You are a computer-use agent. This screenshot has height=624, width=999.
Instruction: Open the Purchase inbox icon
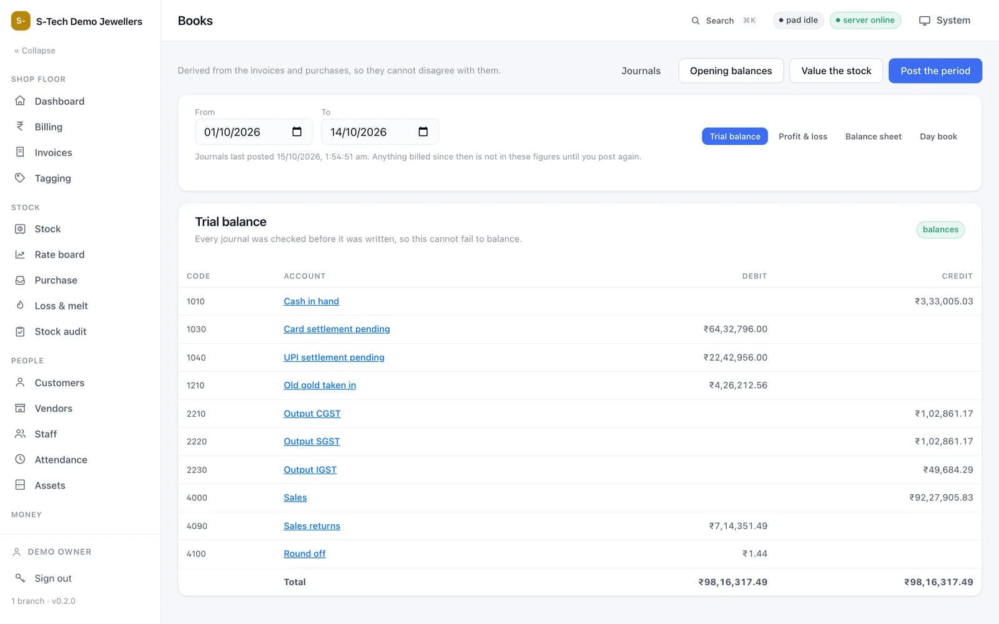click(20, 280)
